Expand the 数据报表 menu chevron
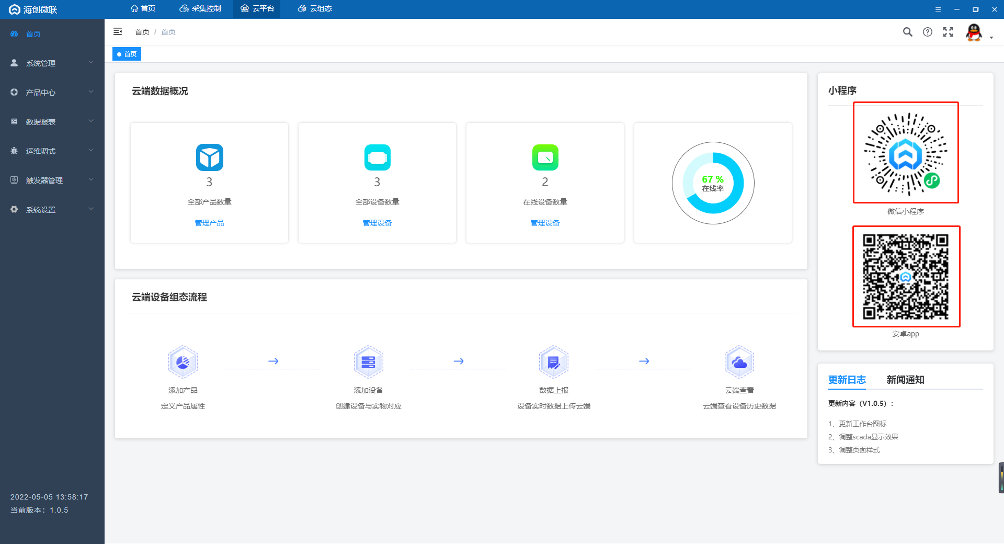This screenshot has height=544, width=1004. click(91, 121)
